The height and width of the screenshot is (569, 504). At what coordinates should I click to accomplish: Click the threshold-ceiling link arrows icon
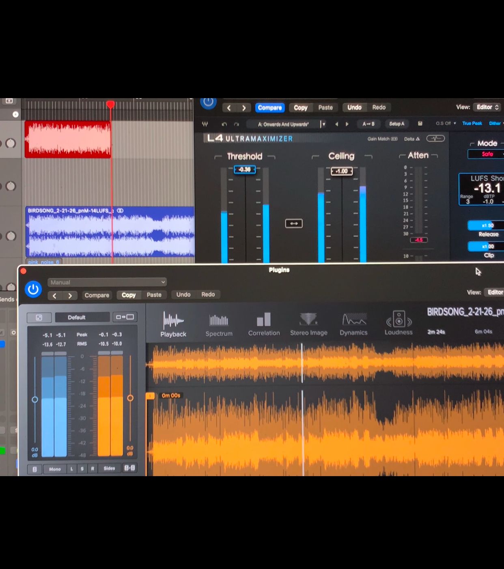[294, 223]
